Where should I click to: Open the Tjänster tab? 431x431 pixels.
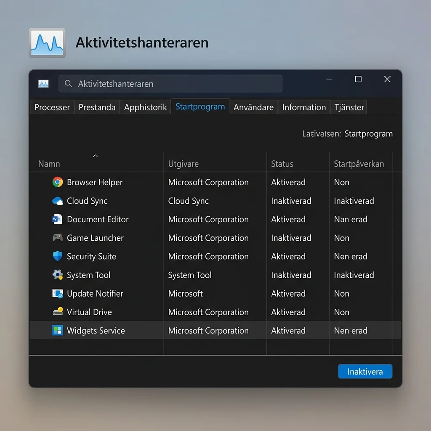pos(349,107)
